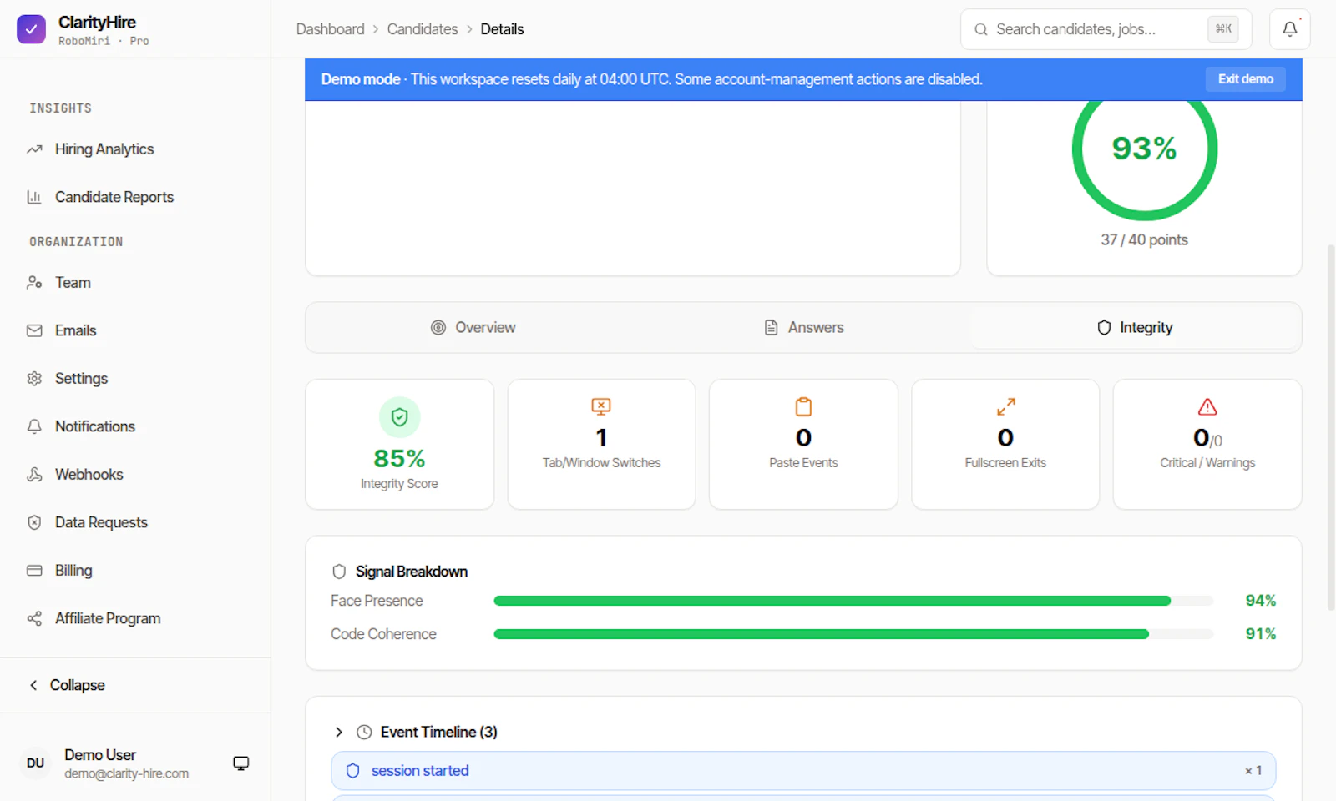Click the session started event row

coord(803,771)
